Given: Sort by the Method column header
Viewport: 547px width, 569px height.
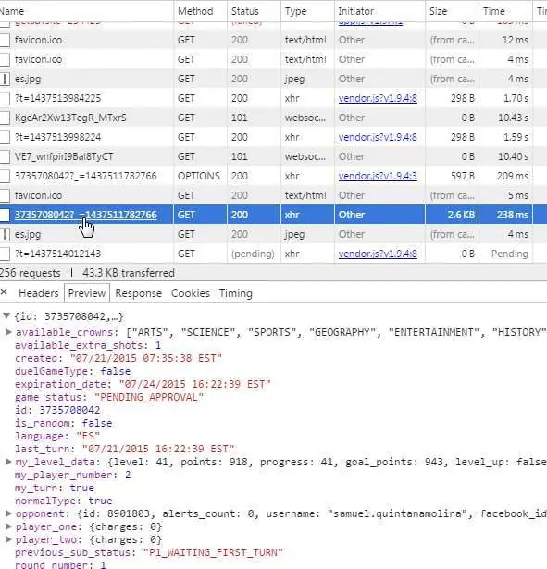Looking at the screenshot, I should click(200, 11).
